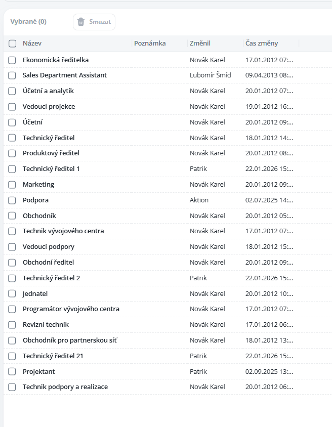Image resolution: width=332 pixels, height=427 pixels.
Task: Sort by the Název column header
Action: point(32,44)
